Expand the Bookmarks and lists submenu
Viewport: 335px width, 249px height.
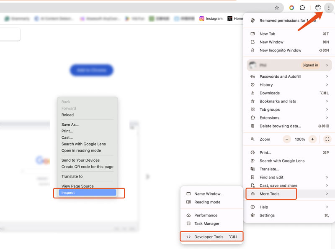[x=289, y=101]
